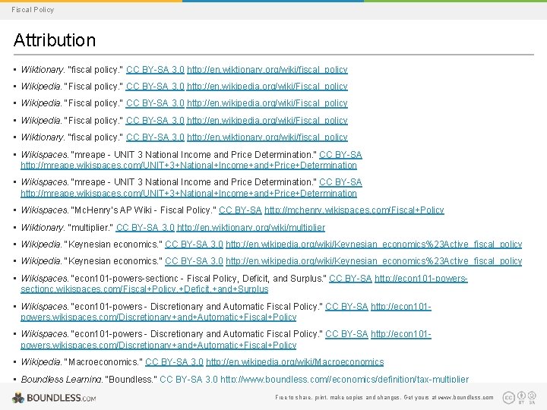This screenshot has width=547, height=410.
Task: Click the www.boundless.com text in footer
Action: pyautogui.click(x=466, y=397)
